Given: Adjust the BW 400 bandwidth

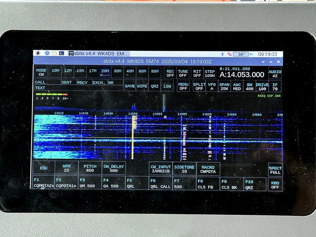Looking at the screenshot, I should [250, 87].
